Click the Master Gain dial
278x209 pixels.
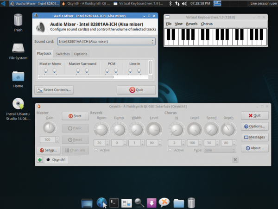(50, 127)
